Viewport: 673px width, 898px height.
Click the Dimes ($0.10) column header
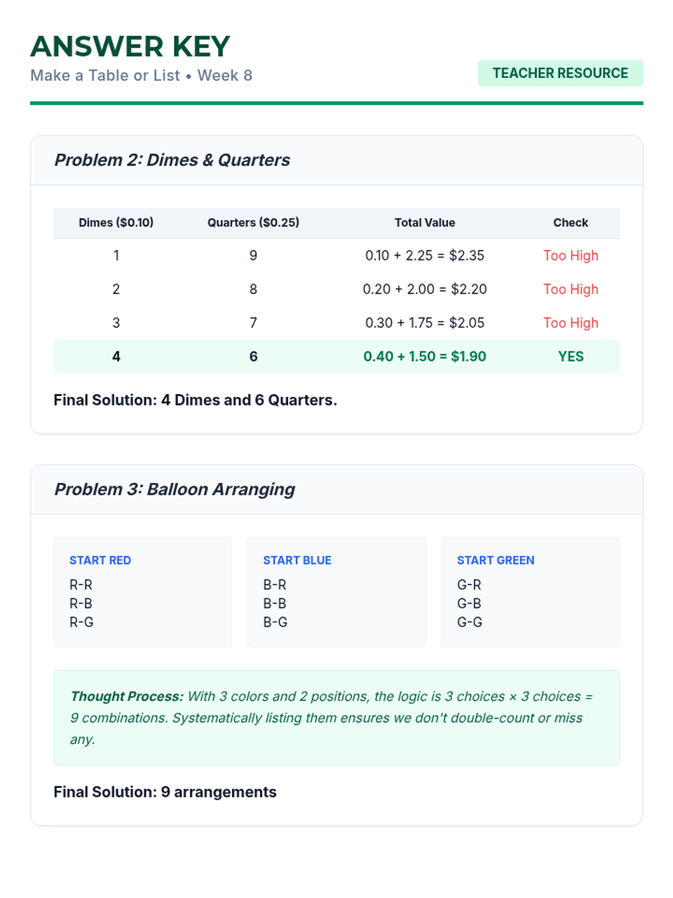click(x=116, y=223)
